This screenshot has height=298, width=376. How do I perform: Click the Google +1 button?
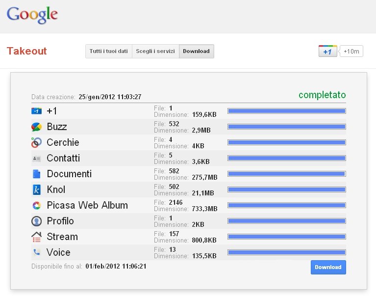[327, 51]
